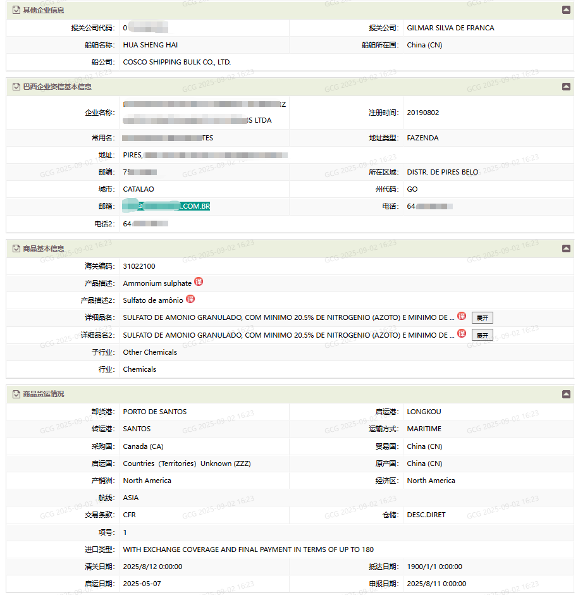Click the departure port value LONGKOU
The width and height of the screenshot is (578, 595).
click(x=424, y=412)
